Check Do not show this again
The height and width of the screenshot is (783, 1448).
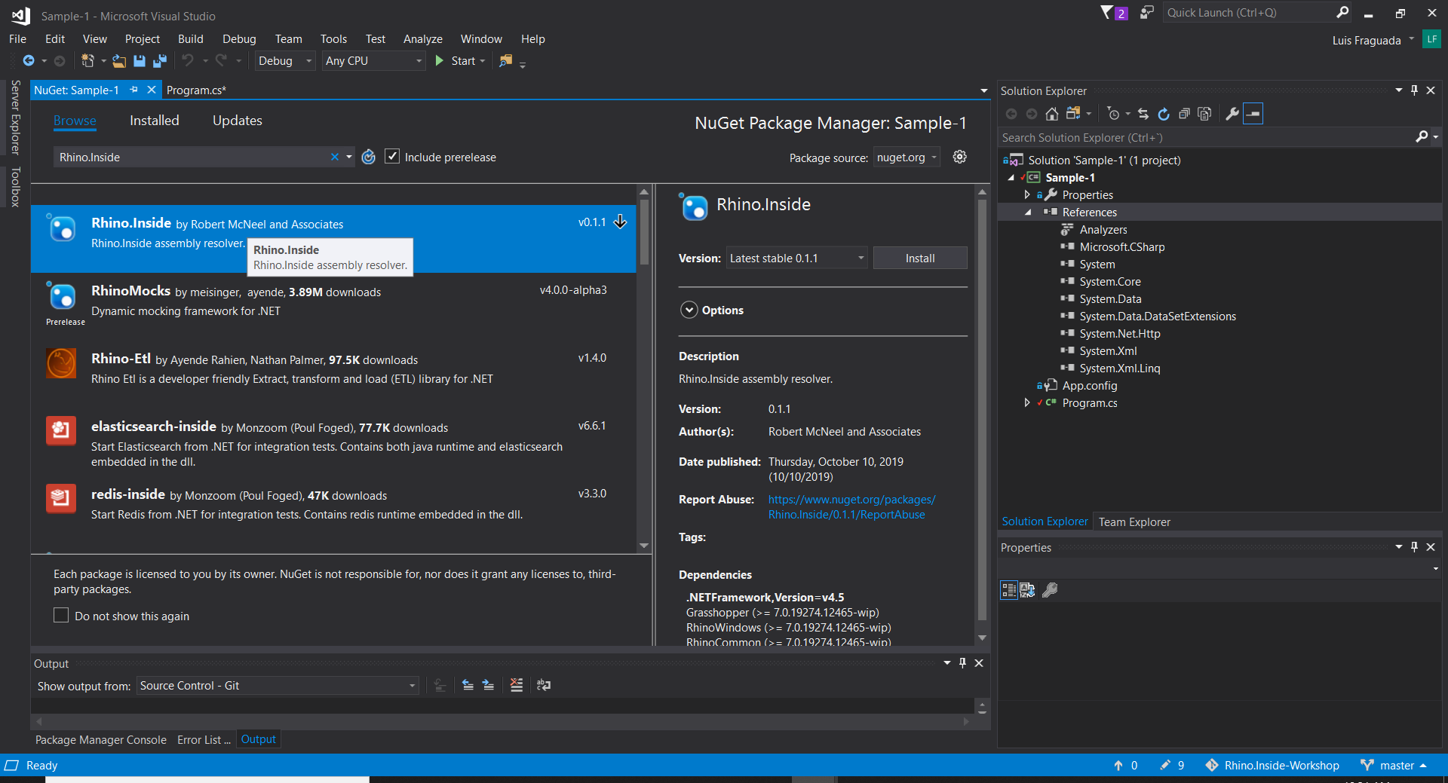61,615
